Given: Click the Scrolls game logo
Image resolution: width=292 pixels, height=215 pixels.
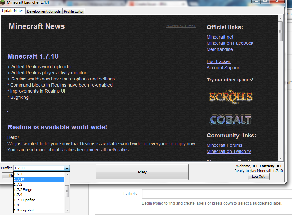Looking at the screenshot, I should [x=231, y=97].
